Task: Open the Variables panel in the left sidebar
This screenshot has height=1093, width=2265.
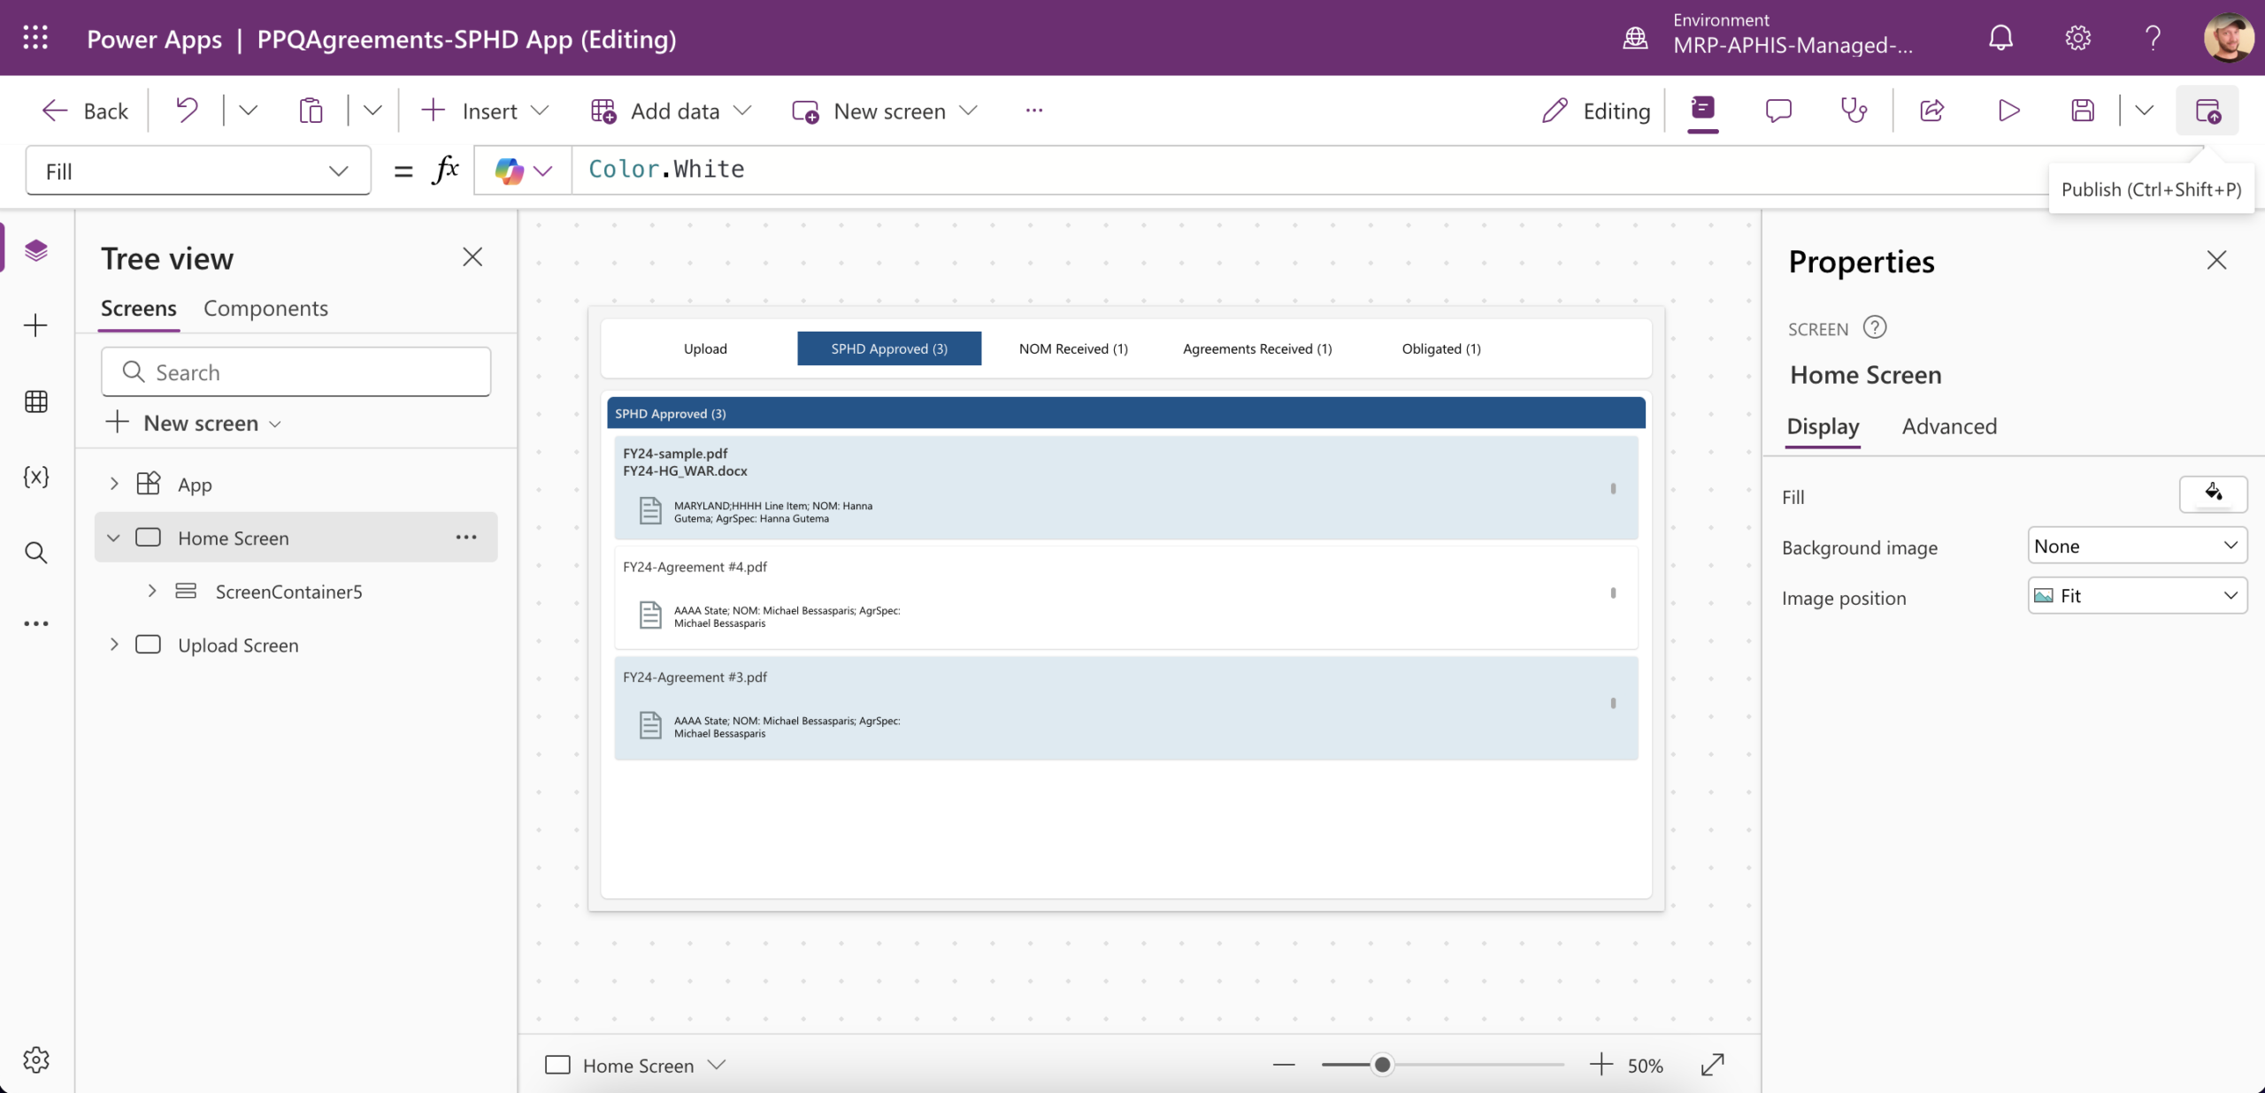Action: click(36, 478)
